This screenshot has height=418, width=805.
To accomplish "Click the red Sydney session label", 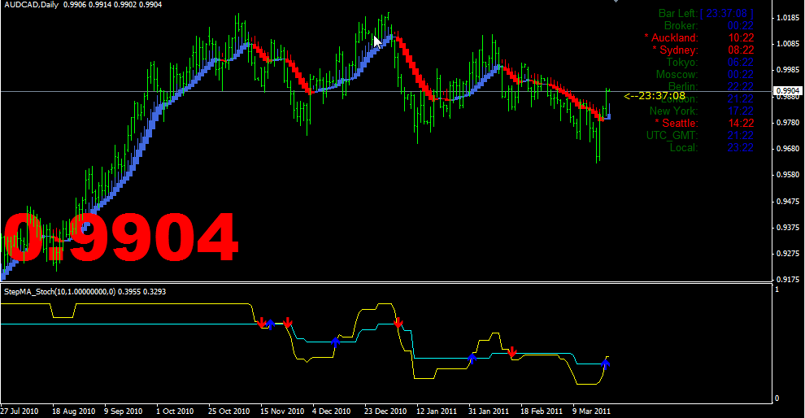I will point(674,50).
